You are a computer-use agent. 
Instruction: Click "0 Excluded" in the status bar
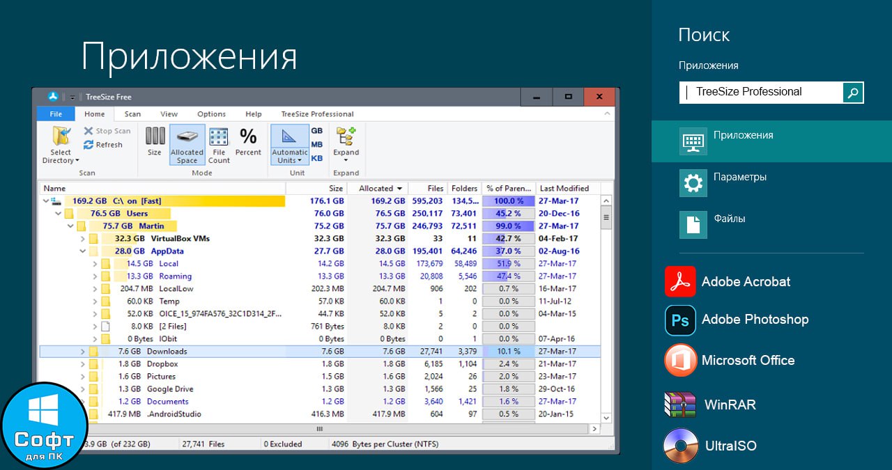coord(283,444)
